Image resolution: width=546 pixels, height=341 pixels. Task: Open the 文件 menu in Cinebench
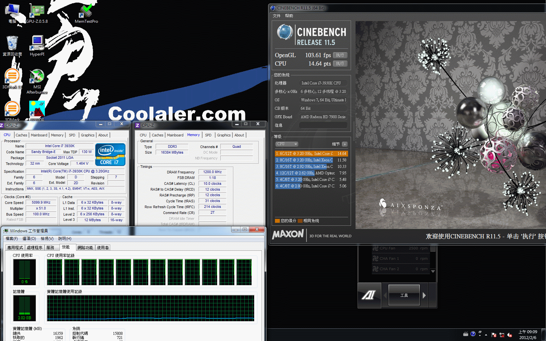277,16
